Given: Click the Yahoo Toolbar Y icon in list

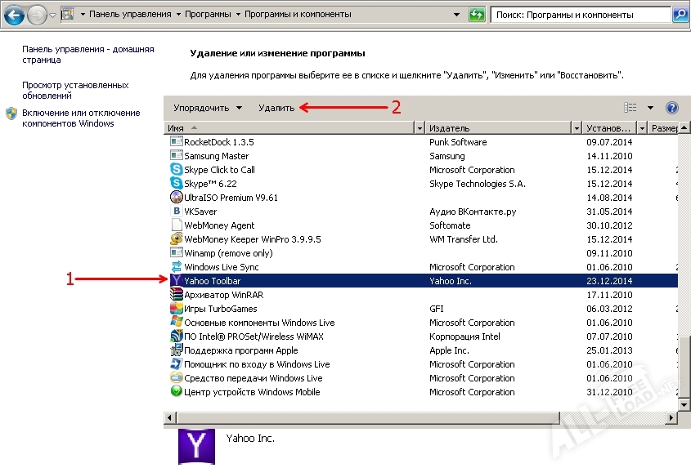Looking at the screenshot, I should click(x=177, y=280).
